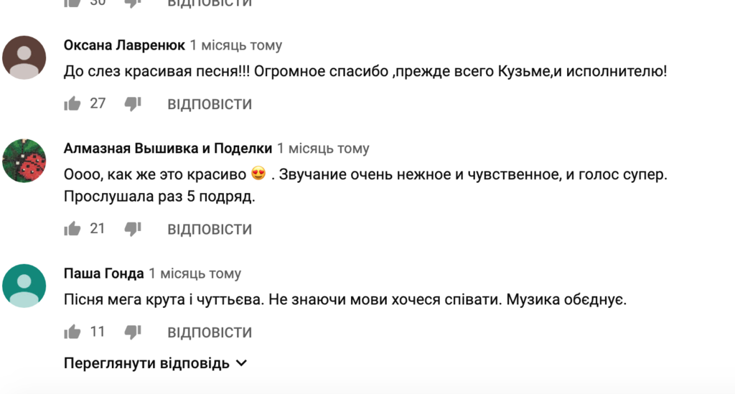Reply to Оксана Лавренюк's comment
This screenshot has width=735, height=394.
[210, 104]
